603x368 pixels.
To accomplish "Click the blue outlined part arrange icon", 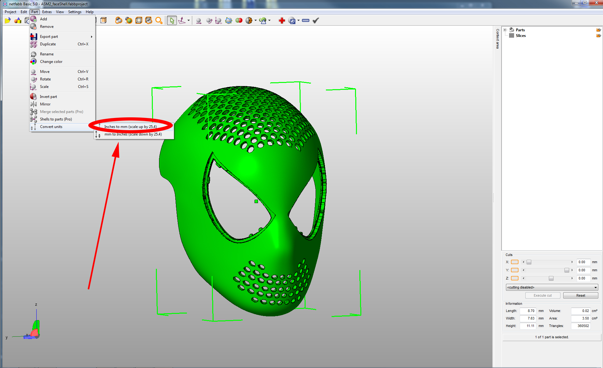I will [229, 21].
